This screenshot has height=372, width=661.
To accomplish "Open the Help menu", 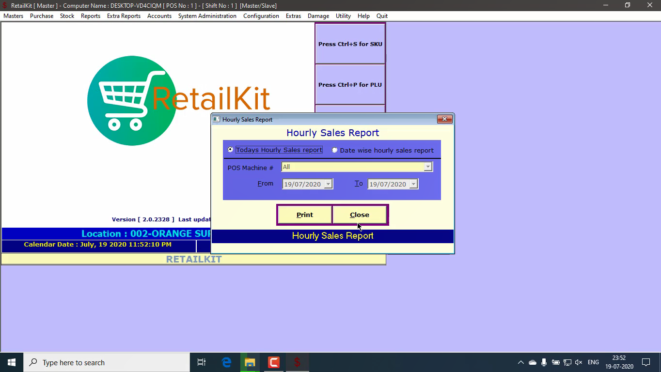I will pos(363,16).
